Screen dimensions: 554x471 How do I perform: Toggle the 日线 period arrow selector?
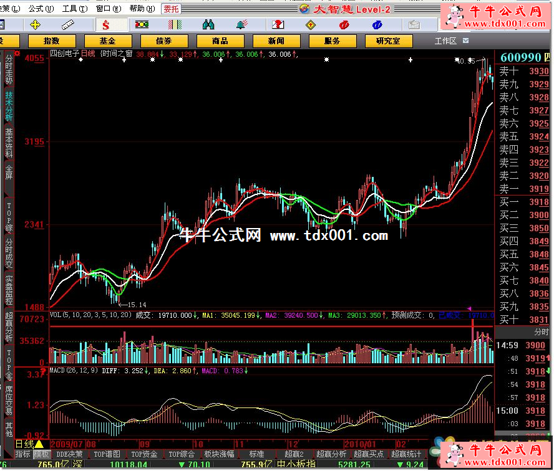click(x=39, y=444)
